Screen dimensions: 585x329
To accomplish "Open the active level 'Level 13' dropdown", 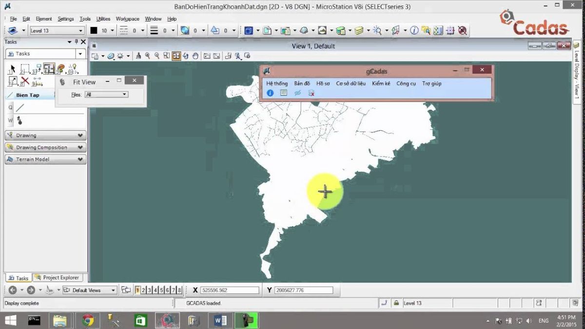I will [x=81, y=30].
